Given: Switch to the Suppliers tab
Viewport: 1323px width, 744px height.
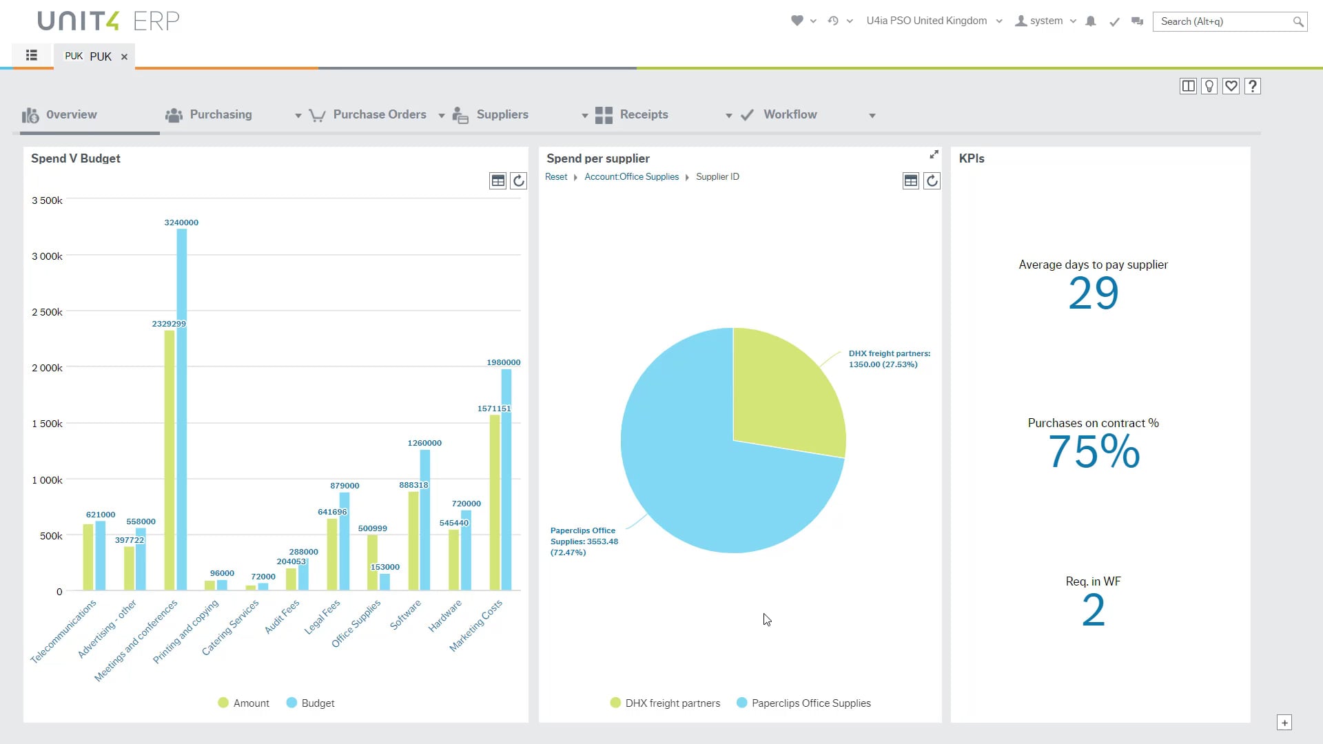Looking at the screenshot, I should point(502,114).
